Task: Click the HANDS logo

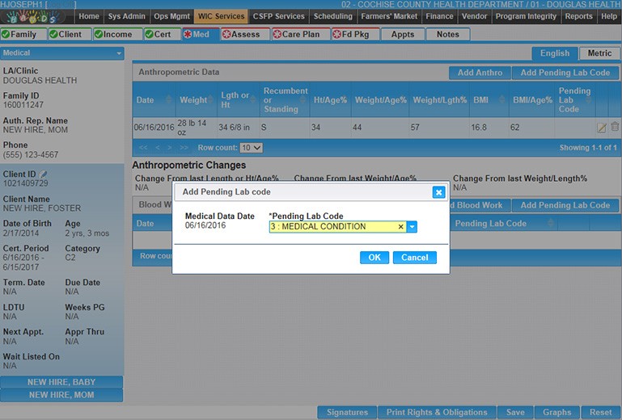Action: (38, 16)
